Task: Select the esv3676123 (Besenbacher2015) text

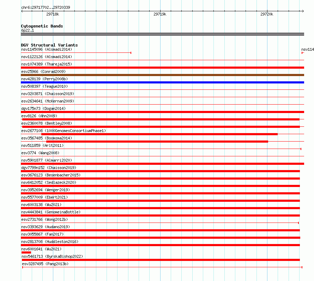Action: click(51, 175)
